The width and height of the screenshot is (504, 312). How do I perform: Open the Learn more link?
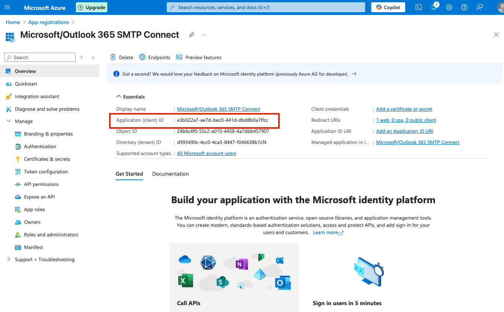[x=328, y=232]
